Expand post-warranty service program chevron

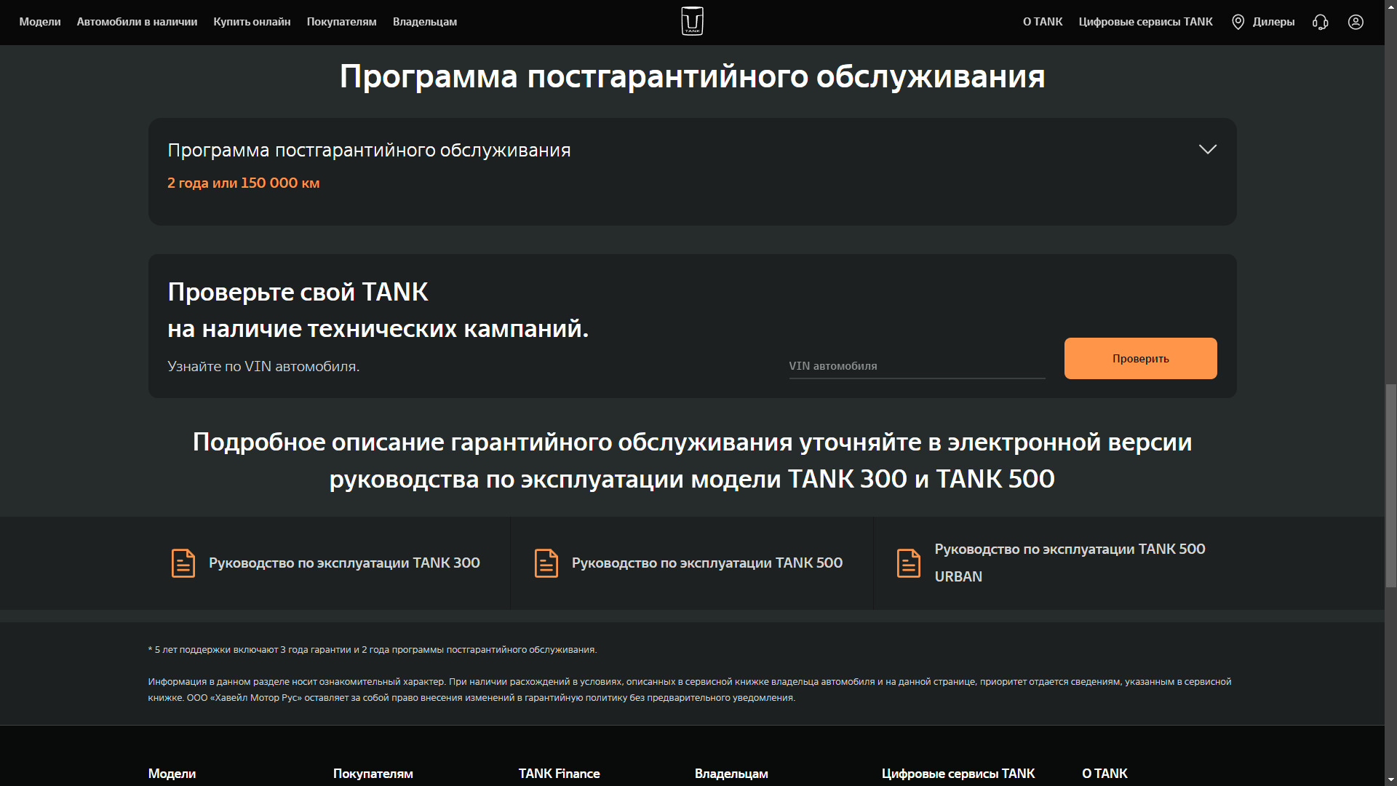pyautogui.click(x=1207, y=149)
